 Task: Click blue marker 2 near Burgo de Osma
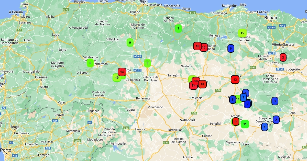click(x=276, y=120)
